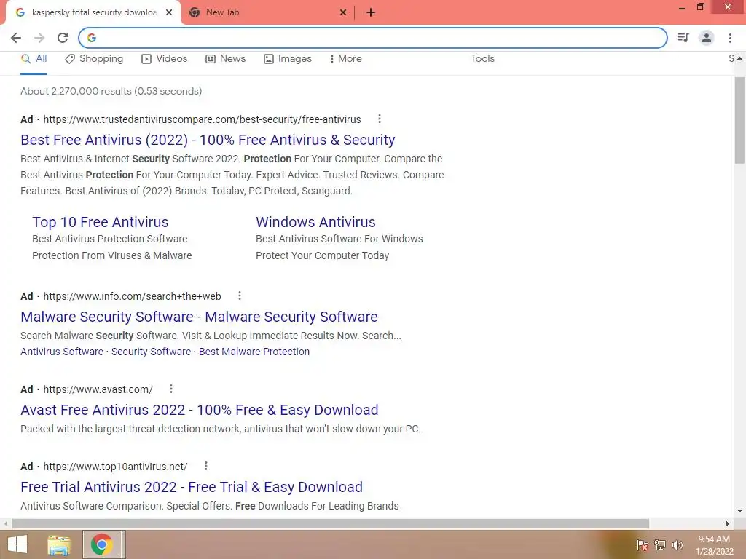Switch to Images results
Image resolution: width=746 pixels, height=559 pixels.
pyautogui.click(x=288, y=59)
